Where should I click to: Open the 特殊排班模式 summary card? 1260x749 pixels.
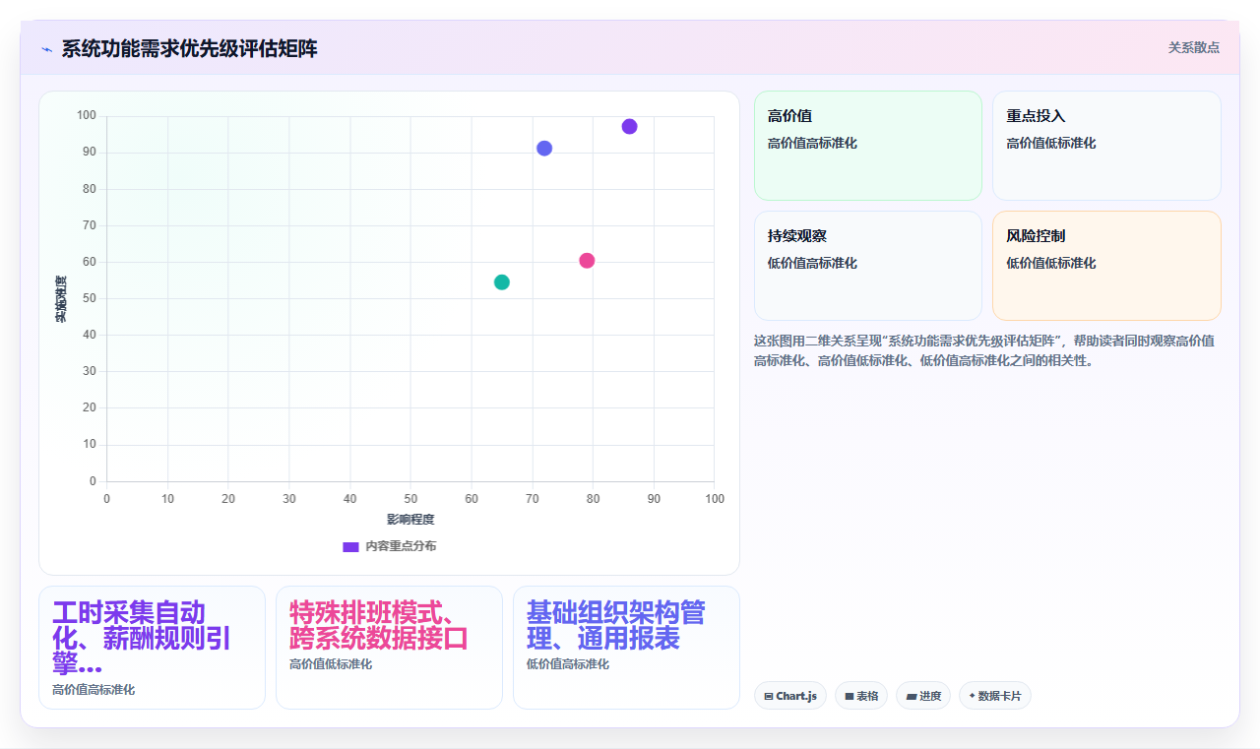(389, 648)
